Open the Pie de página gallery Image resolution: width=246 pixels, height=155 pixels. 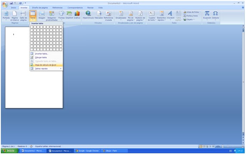click(x=131, y=15)
